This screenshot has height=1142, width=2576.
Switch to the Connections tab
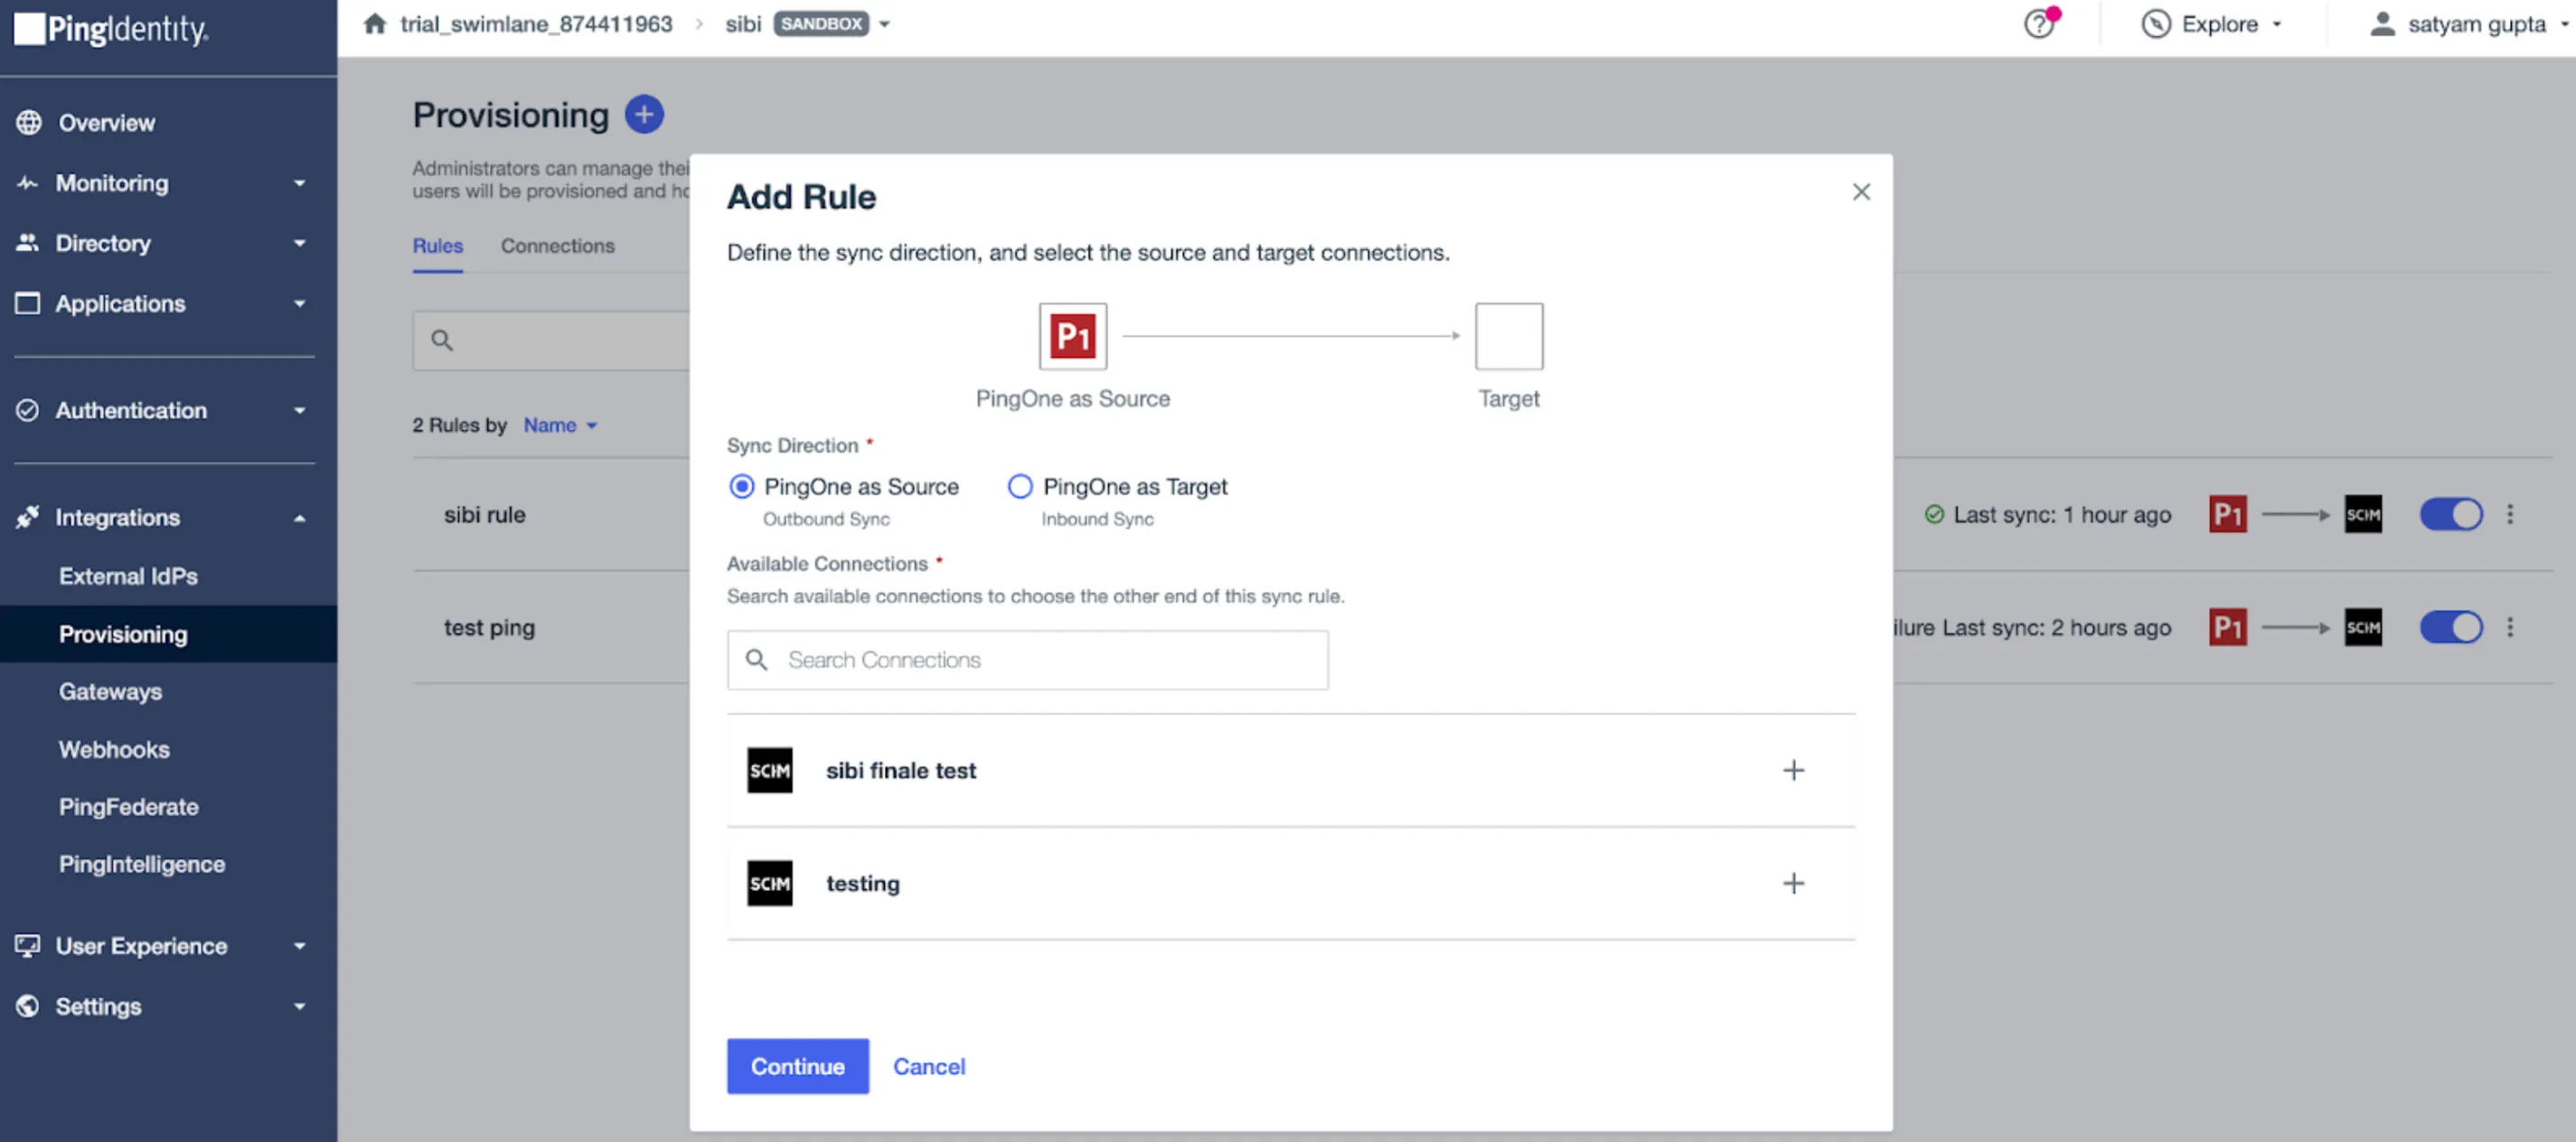click(557, 245)
